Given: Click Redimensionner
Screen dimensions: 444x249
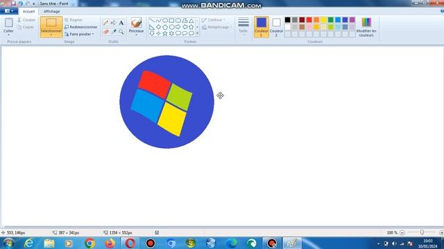Looking at the screenshot, I should tap(81, 27).
